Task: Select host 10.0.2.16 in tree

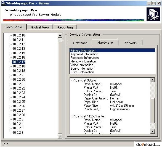Action: (x=19, y=57)
